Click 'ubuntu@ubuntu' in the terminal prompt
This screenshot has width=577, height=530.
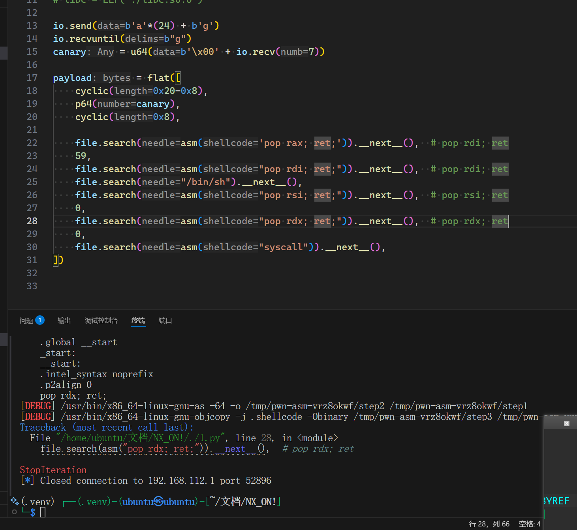159,502
